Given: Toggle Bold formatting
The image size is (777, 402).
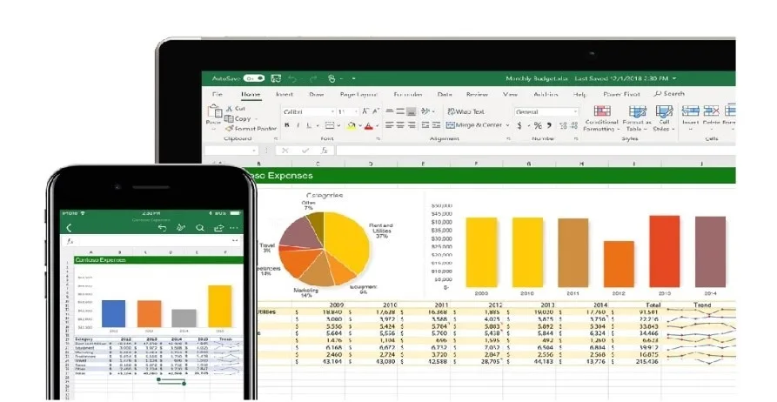Looking at the screenshot, I should coord(287,126).
